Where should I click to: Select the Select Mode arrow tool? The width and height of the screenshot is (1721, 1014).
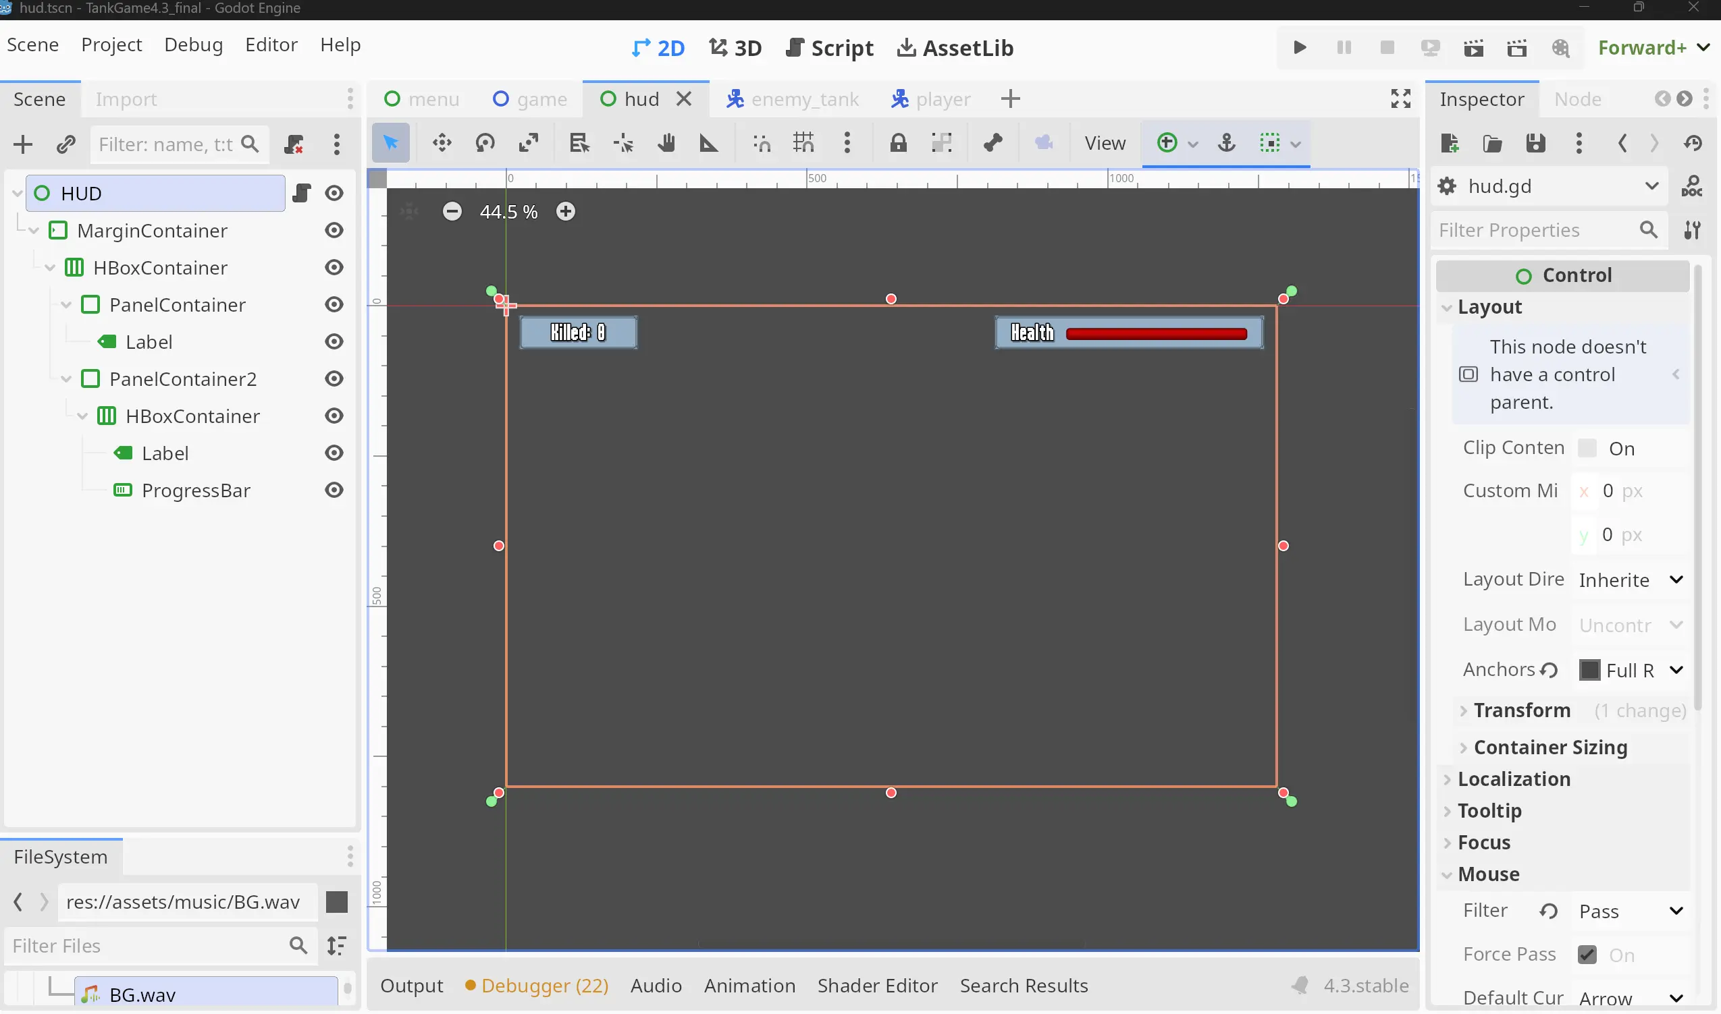pyautogui.click(x=390, y=143)
